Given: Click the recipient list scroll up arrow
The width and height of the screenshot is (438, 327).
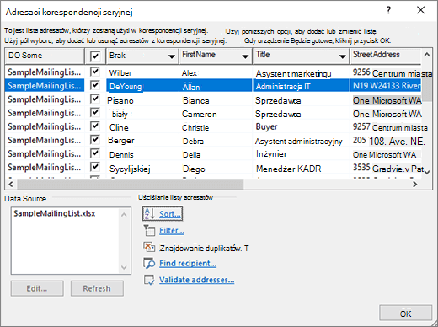Looking at the screenshot, I should 427,55.
